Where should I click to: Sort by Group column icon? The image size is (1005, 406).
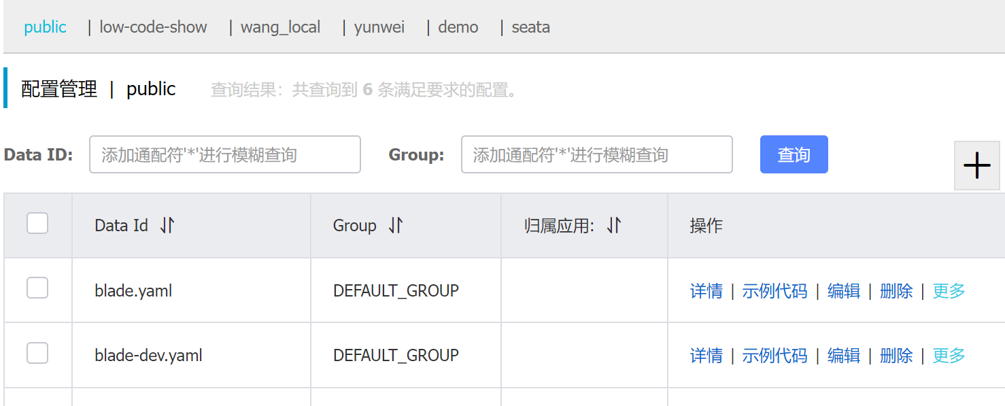coord(396,226)
